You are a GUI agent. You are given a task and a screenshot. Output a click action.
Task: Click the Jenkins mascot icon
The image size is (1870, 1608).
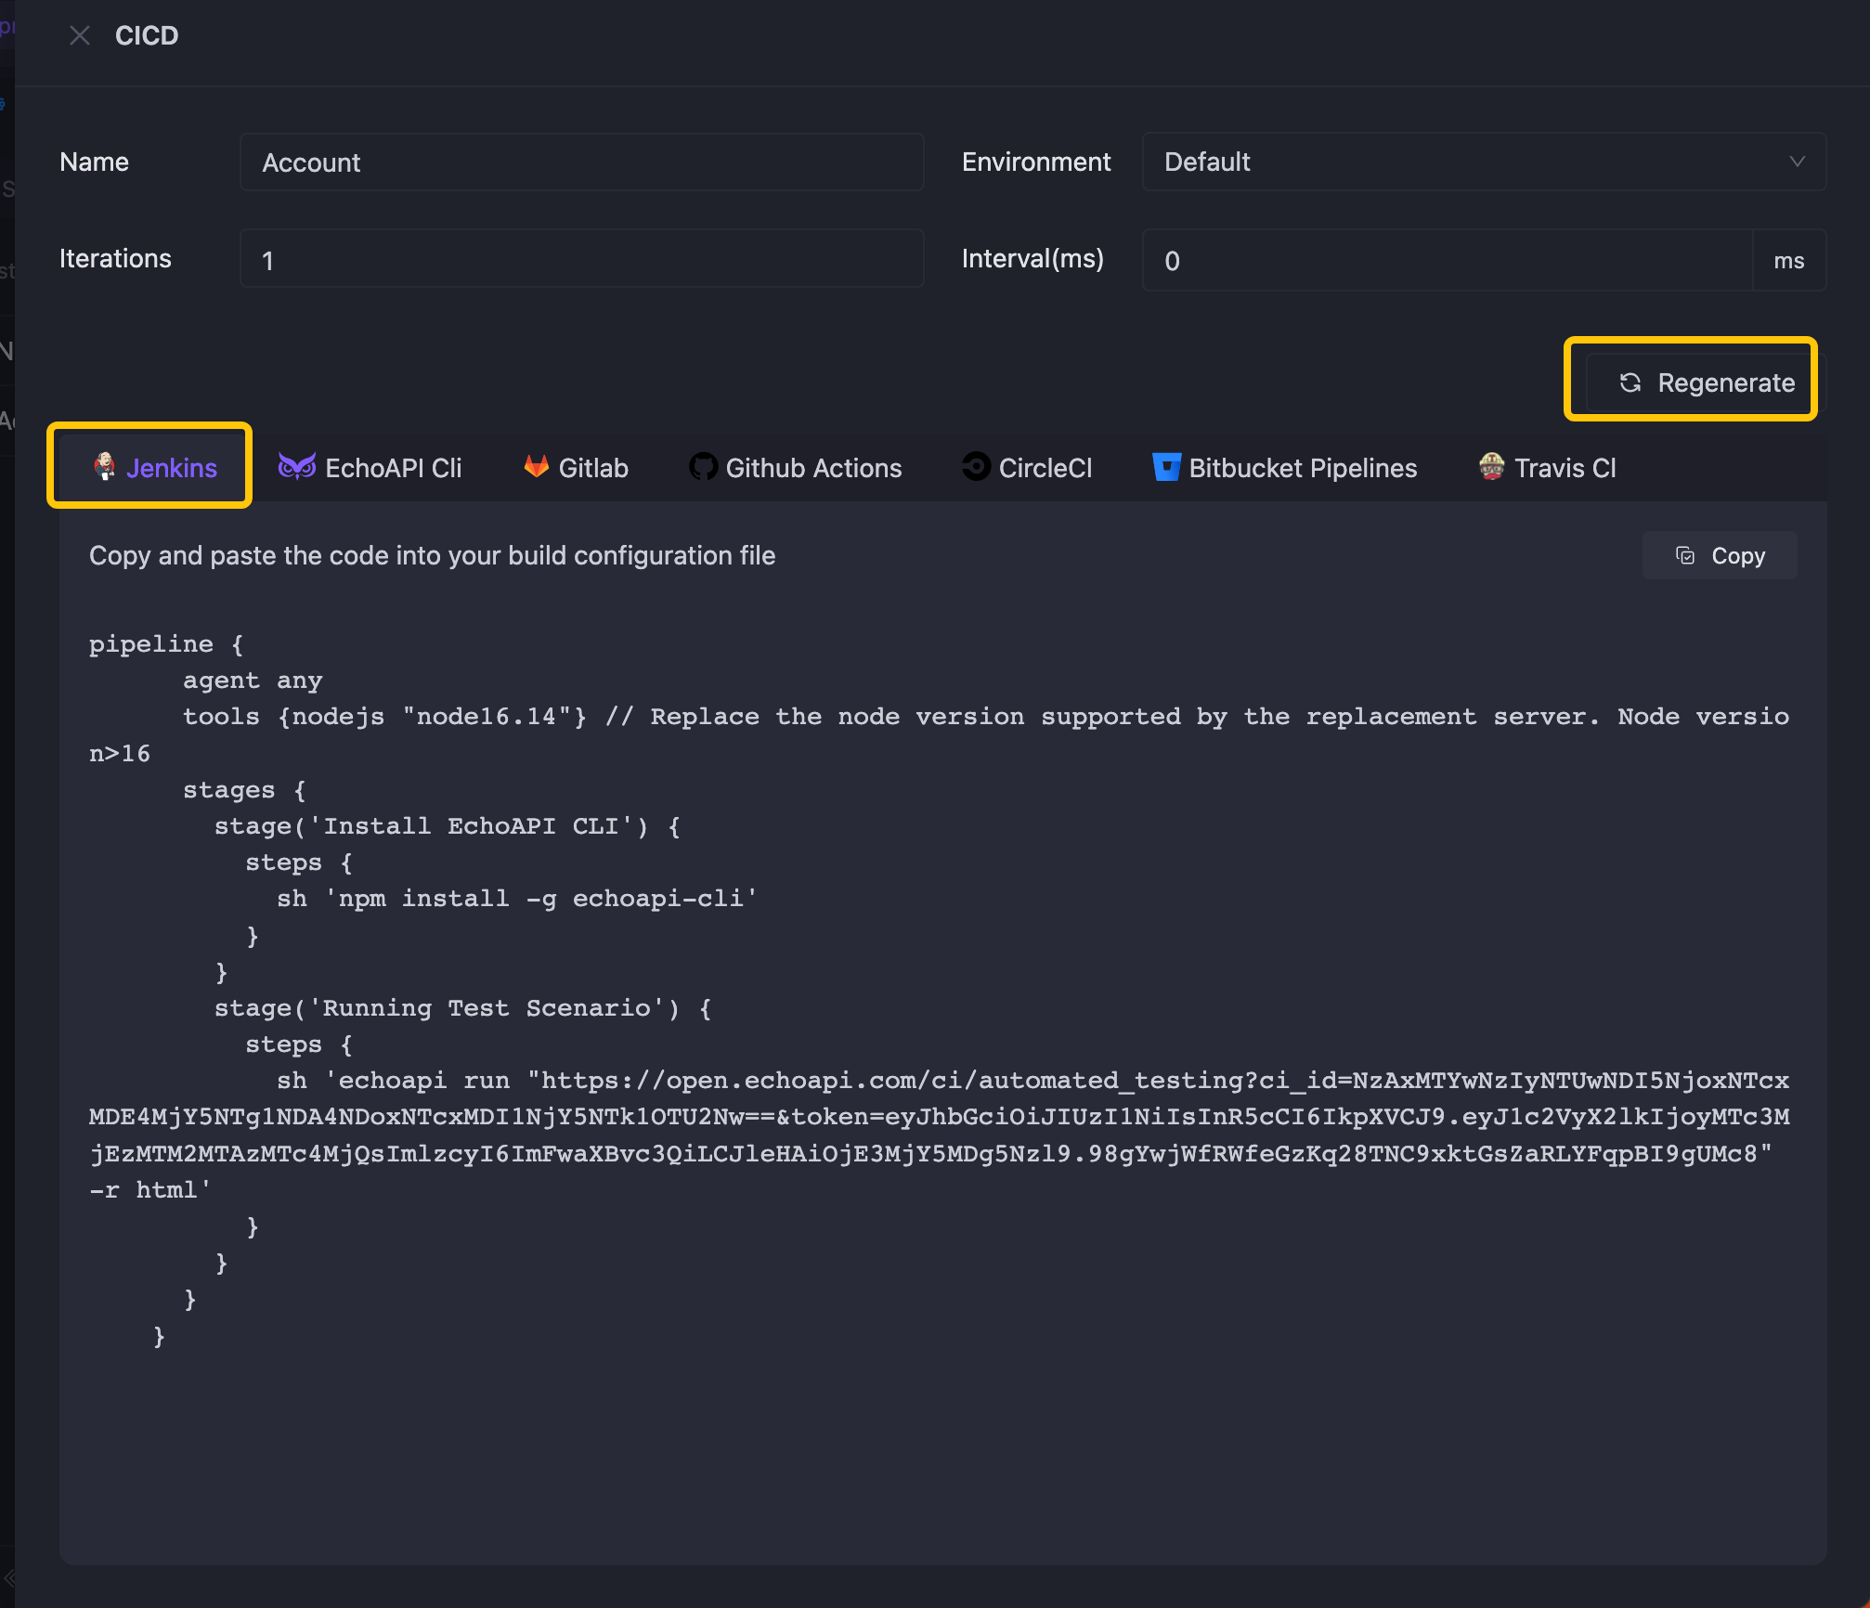click(105, 466)
